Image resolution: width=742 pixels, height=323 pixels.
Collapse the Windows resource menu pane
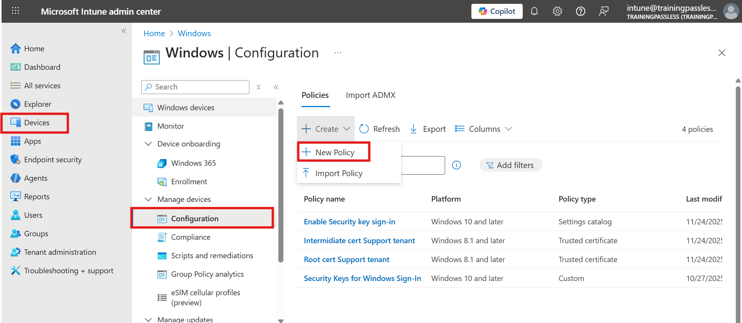(x=276, y=87)
